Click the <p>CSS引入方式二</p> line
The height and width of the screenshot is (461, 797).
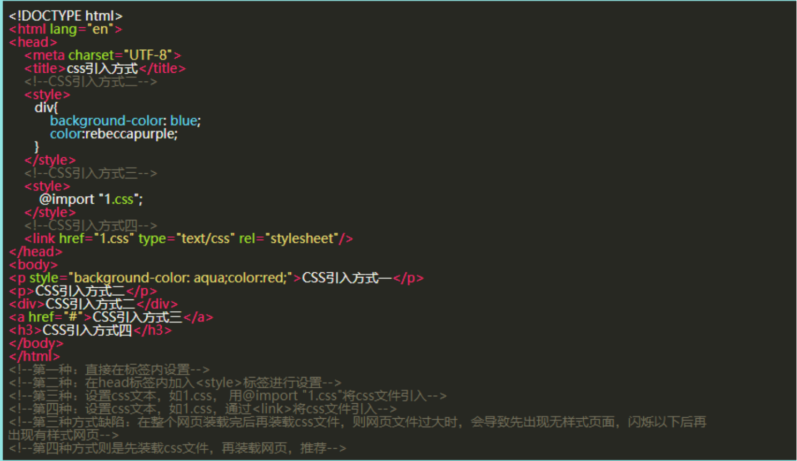pos(83,291)
